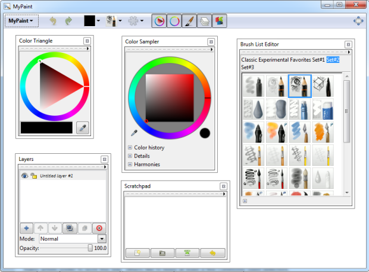The width and height of the screenshot is (369, 272).
Task: Add a new layer with the plus button
Action: (x=26, y=227)
